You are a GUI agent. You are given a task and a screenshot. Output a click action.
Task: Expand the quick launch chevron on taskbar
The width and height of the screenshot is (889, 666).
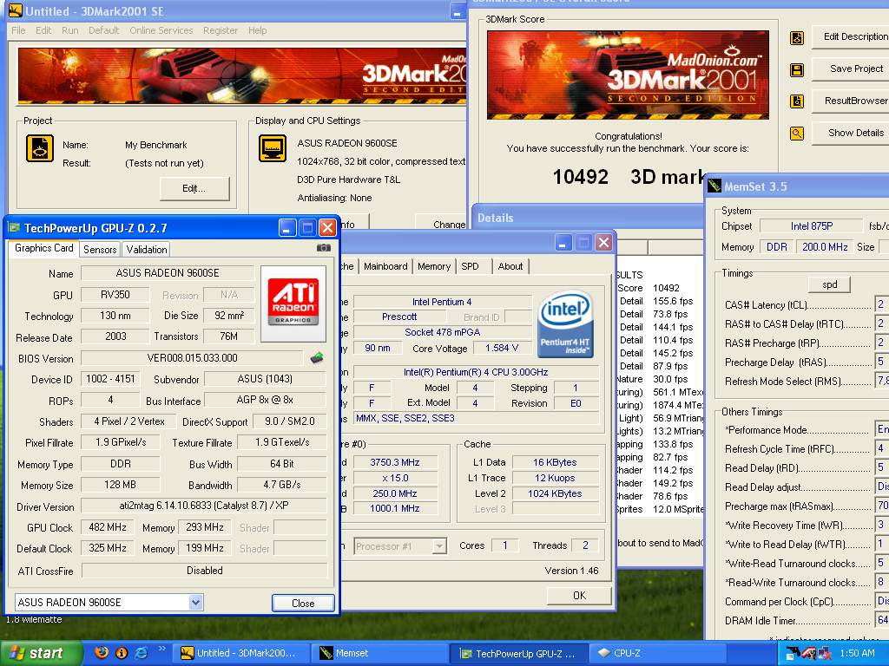coord(161,649)
